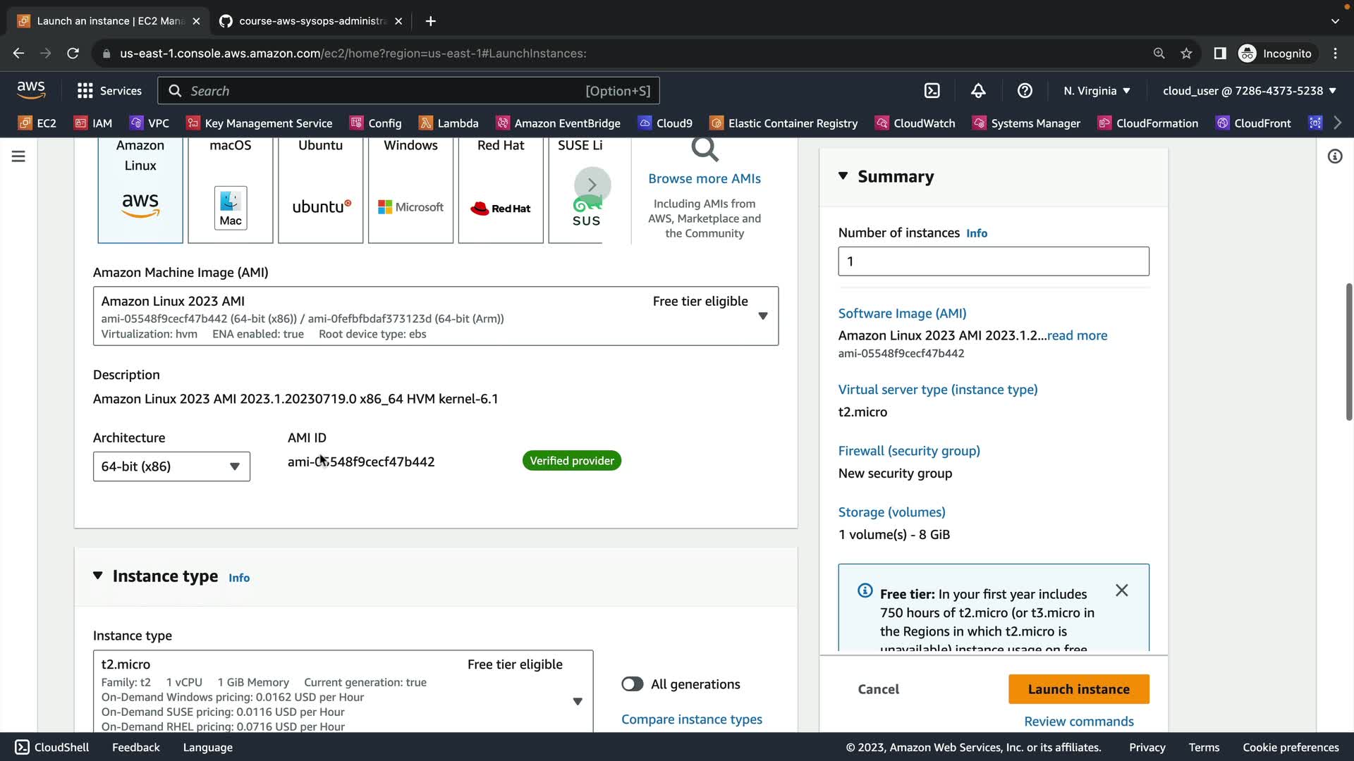Select the Red Hat AMI tile
Screen dimensions: 1354x761
501,190
